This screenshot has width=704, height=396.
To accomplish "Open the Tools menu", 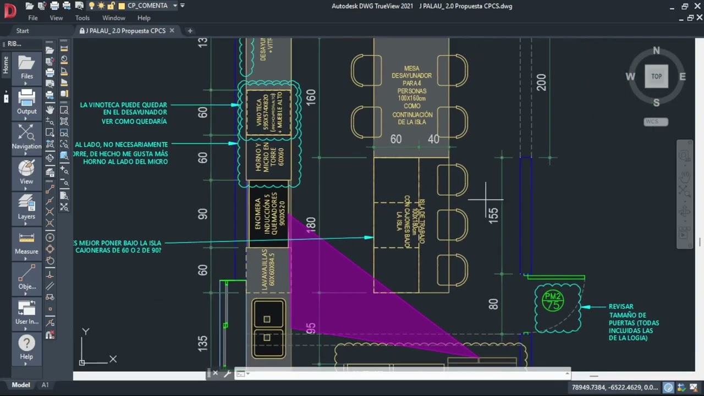I will point(82,18).
